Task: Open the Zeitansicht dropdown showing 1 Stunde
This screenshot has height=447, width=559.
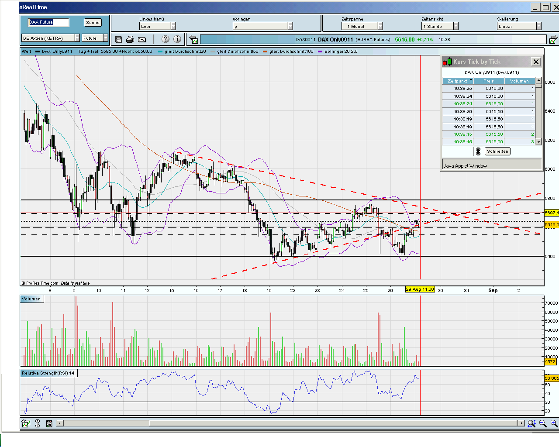Action: (x=457, y=26)
